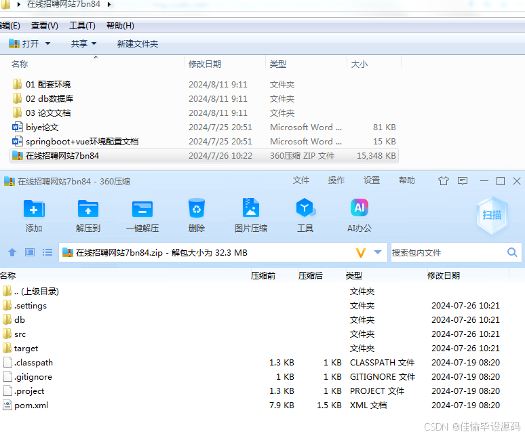Expand the 打开 dropdown arrow in Explorer

click(47, 43)
